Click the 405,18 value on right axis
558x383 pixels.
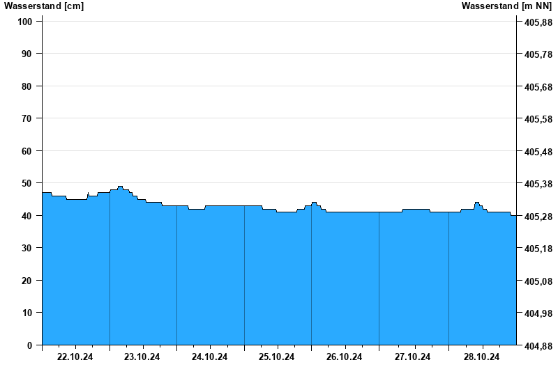click(538, 249)
